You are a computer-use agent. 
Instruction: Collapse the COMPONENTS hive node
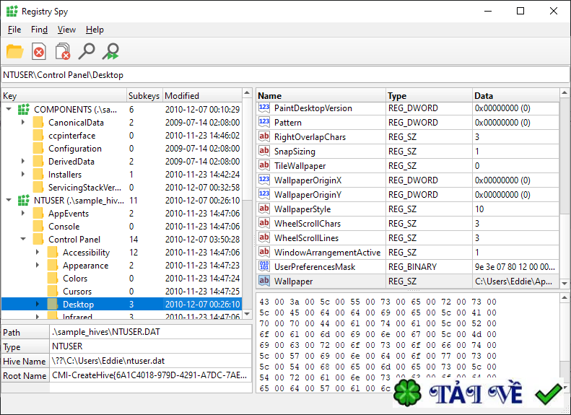9,110
